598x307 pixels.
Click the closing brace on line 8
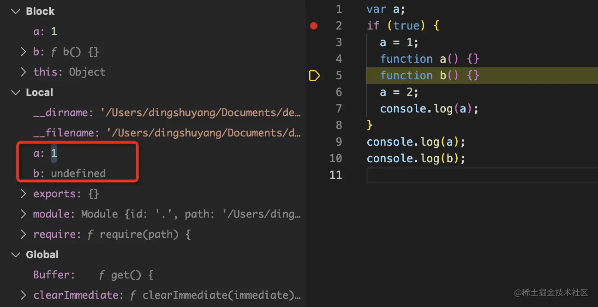pyautogui.click(x=370, y=125)
